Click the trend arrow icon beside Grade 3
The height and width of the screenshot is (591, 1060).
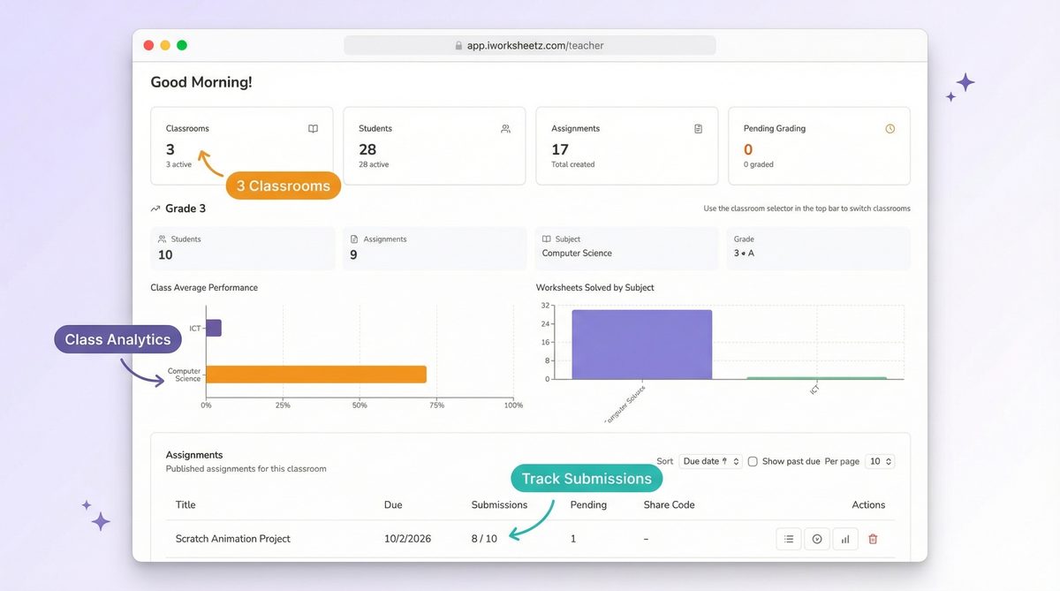tap(155, 209)
